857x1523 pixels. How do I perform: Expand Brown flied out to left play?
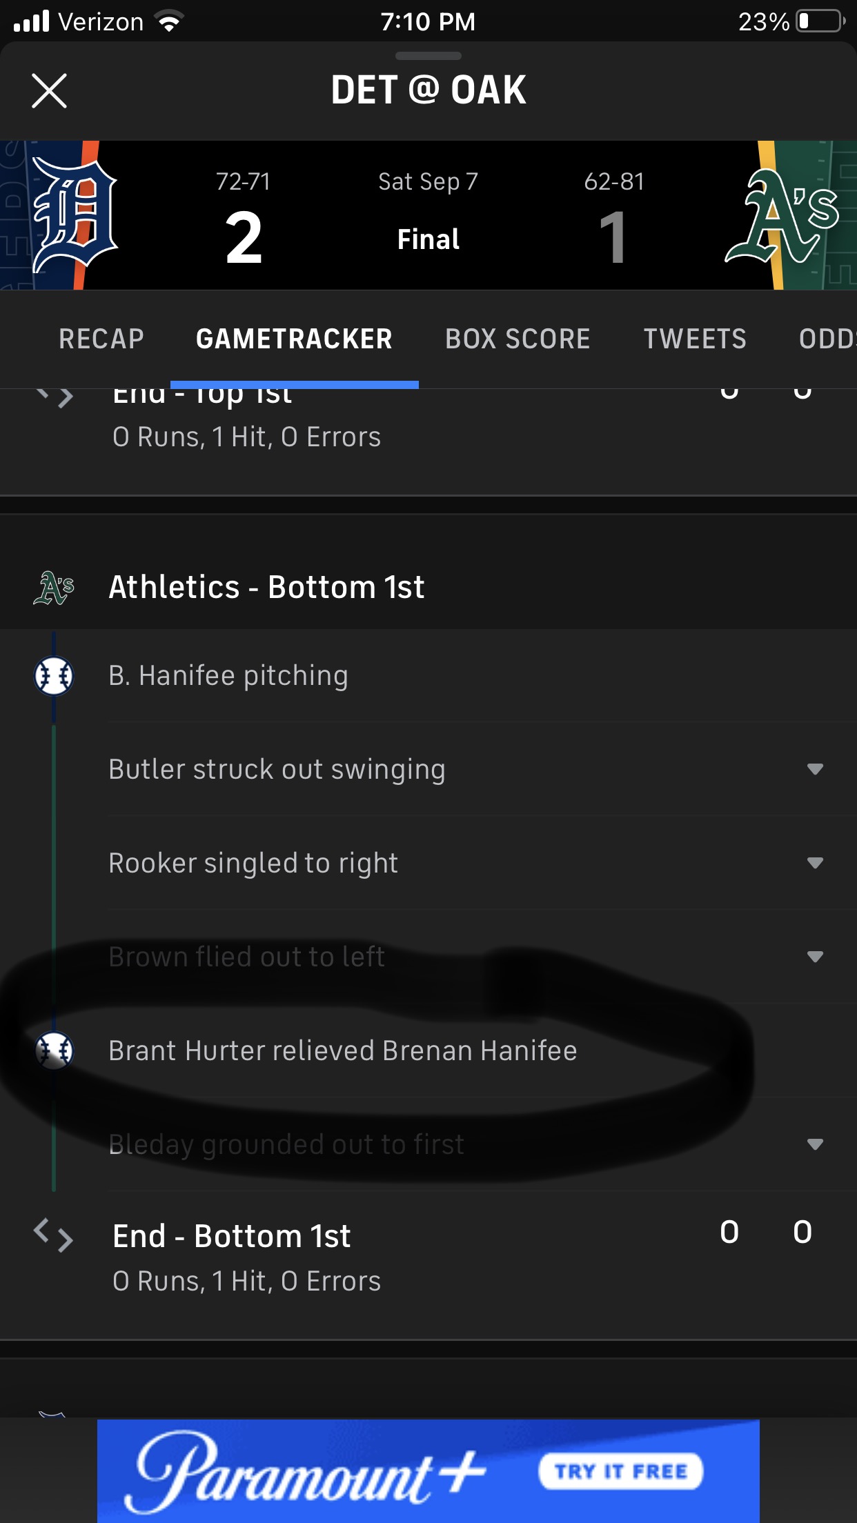point(815,957)
